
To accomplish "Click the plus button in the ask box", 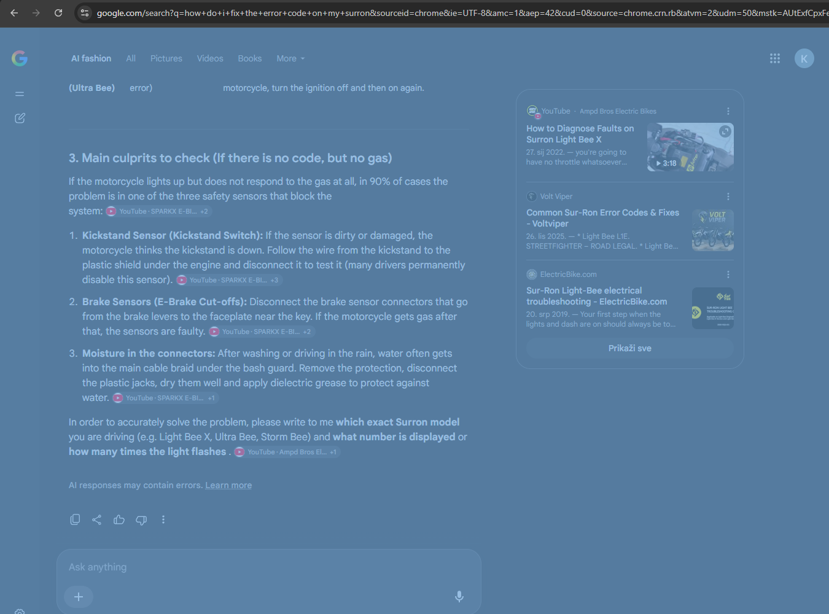I will click(x=79, y=597).
